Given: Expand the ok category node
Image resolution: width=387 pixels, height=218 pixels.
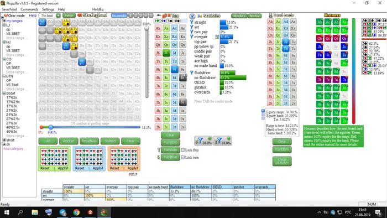Looking at the screenshot, I should coord(4,144).
